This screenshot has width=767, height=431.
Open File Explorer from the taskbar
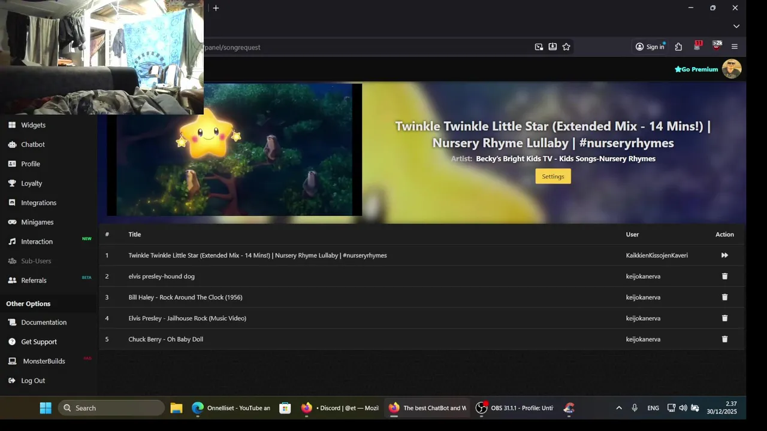click(x=176, y=408)
